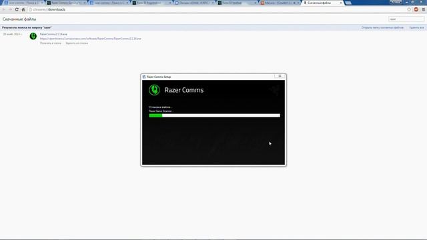The width and height of the screenshot is (427, 240).
Task: Open the red adblock extension icon
Action: click(x=416, y=9)
